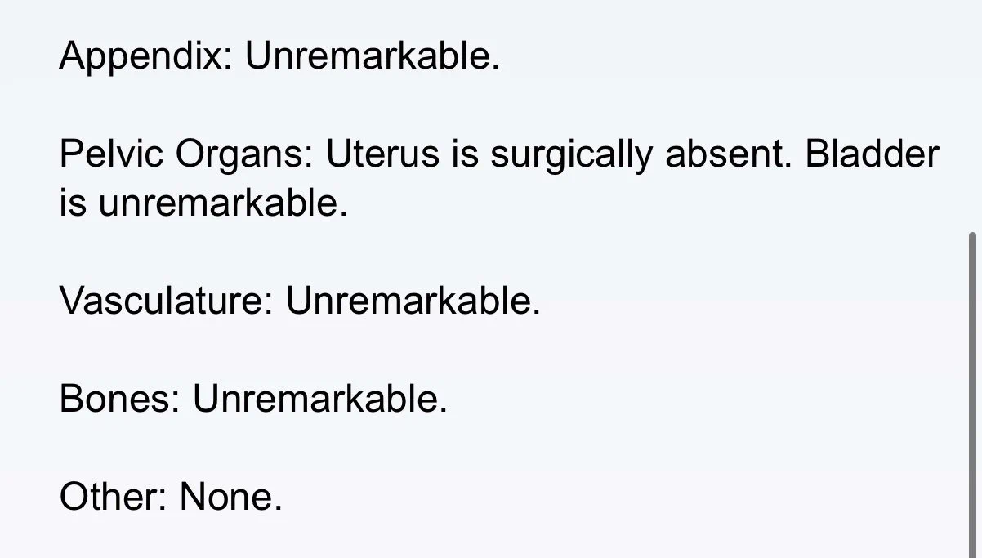Click "Unremarkable." after Bones
The height and width of the screenshot is (558, 982).
coord(320,399)
